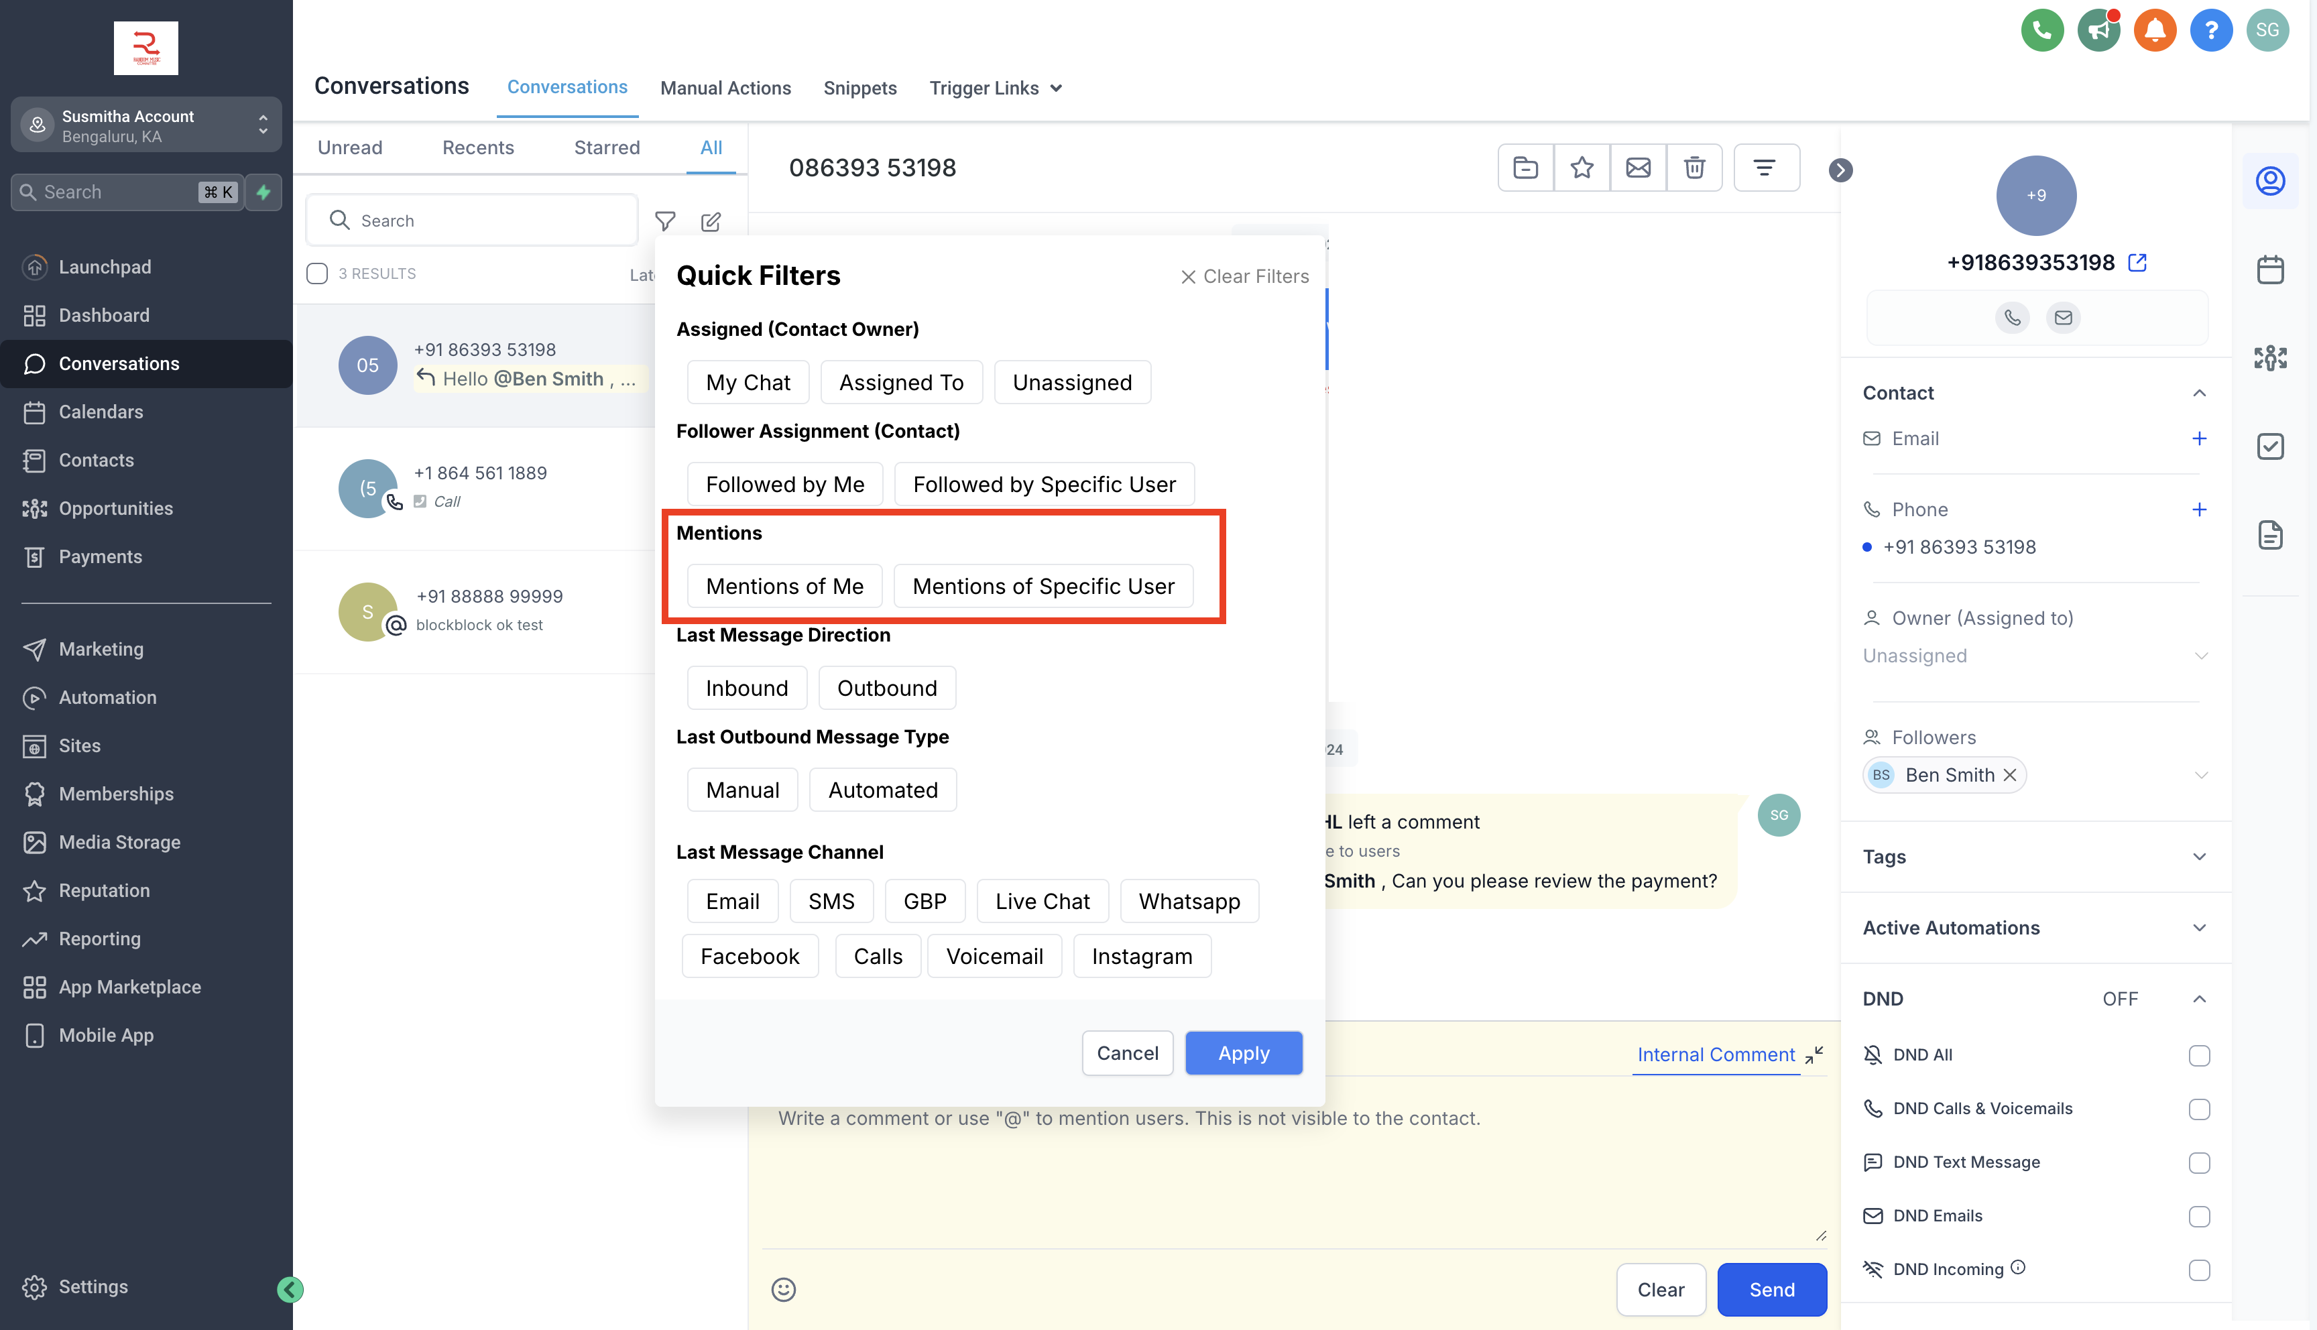
Task: Click the trash delete conversation icon
Action: (x=1694, y=168)
